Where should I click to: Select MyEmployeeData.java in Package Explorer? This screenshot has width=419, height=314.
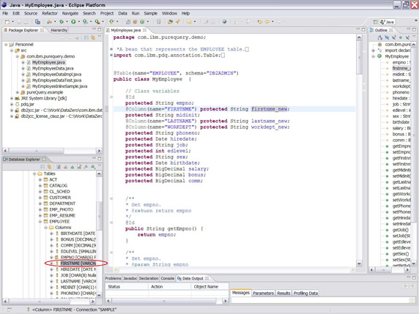(x=53, y=68)
